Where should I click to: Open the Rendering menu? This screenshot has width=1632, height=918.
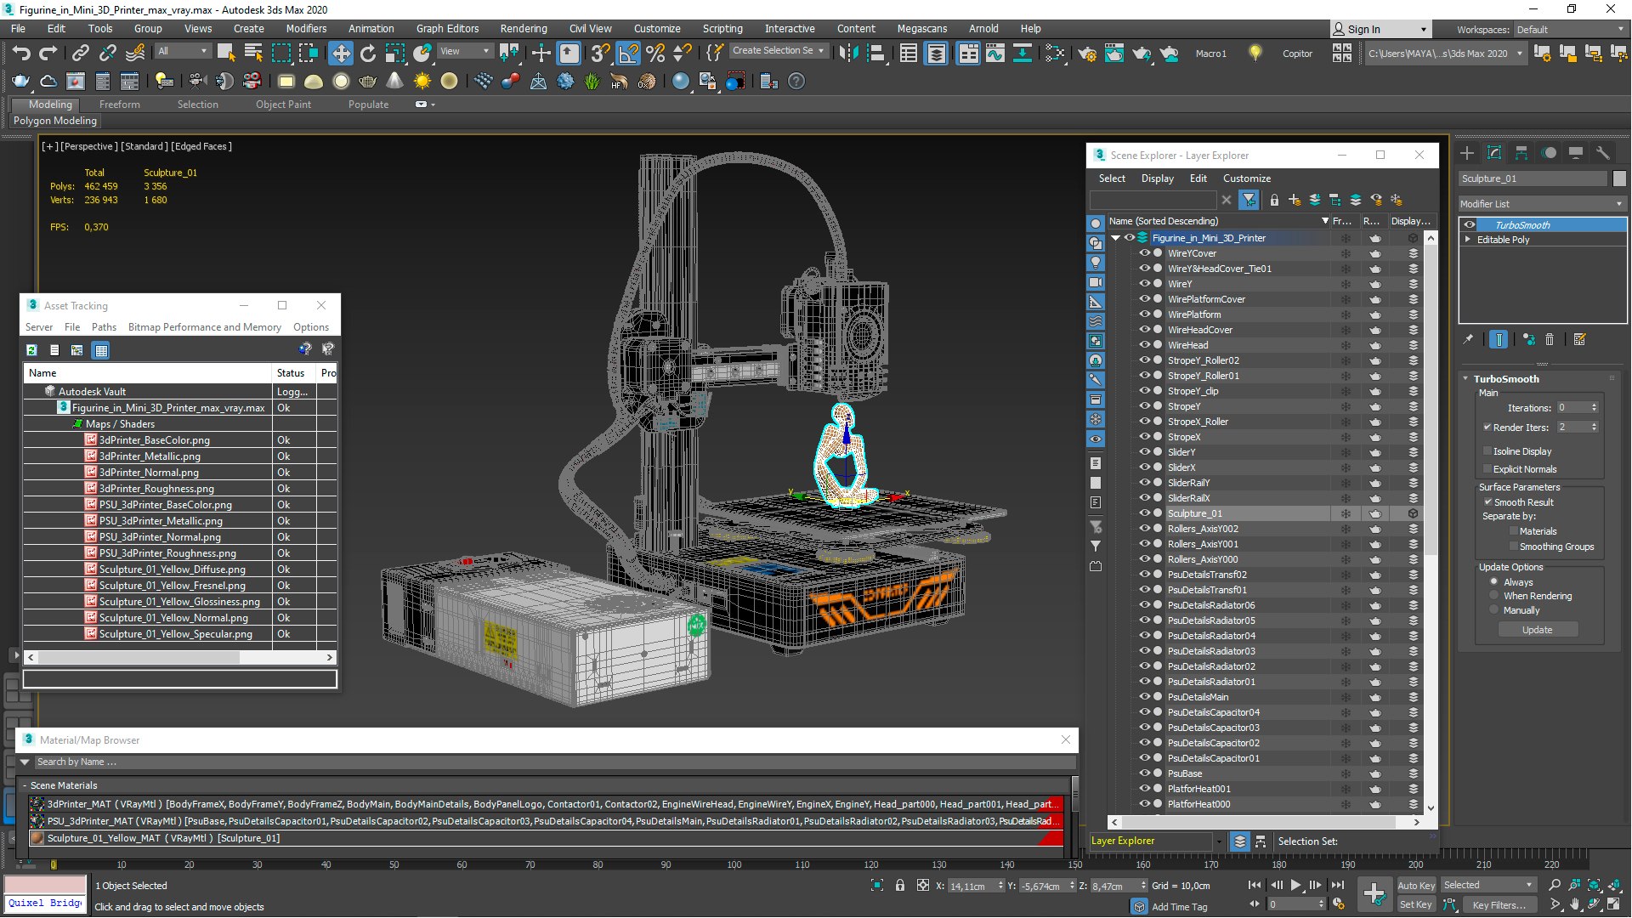(524, 29)
